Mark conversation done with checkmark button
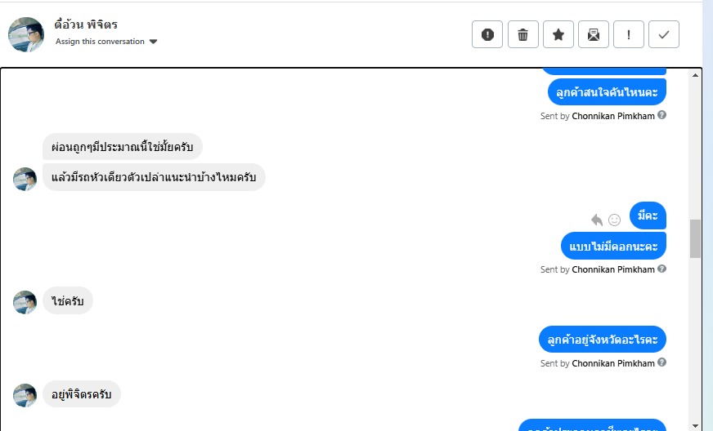Image resolution: width=713 pixels, height=431 pixels. click(664, 34)
